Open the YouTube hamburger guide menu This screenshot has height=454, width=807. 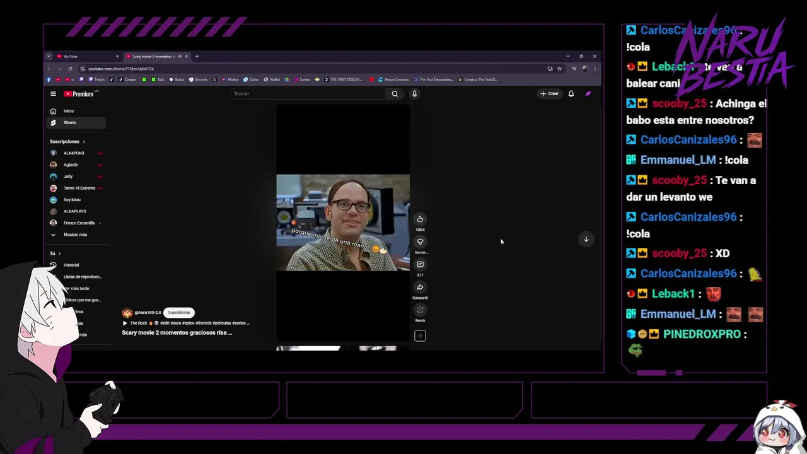53,94
